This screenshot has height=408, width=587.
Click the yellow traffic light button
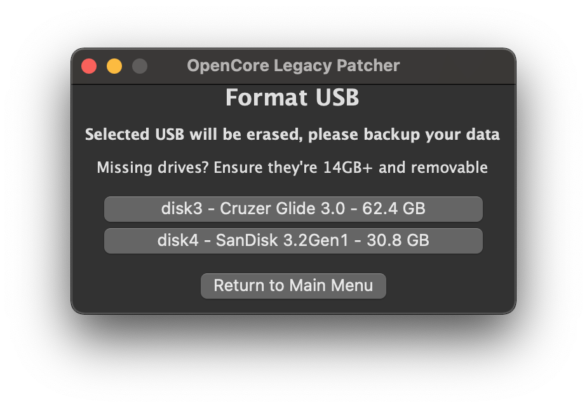coord(114,65)
